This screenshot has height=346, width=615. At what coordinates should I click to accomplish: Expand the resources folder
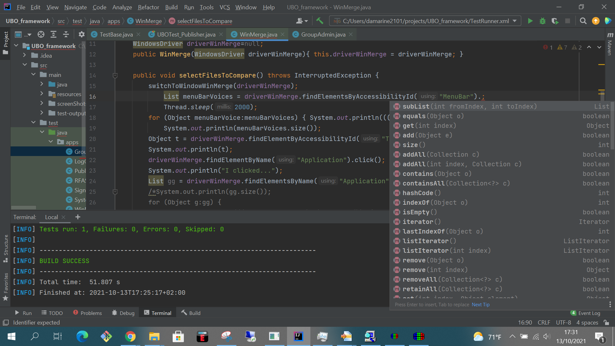coord(42,94)
